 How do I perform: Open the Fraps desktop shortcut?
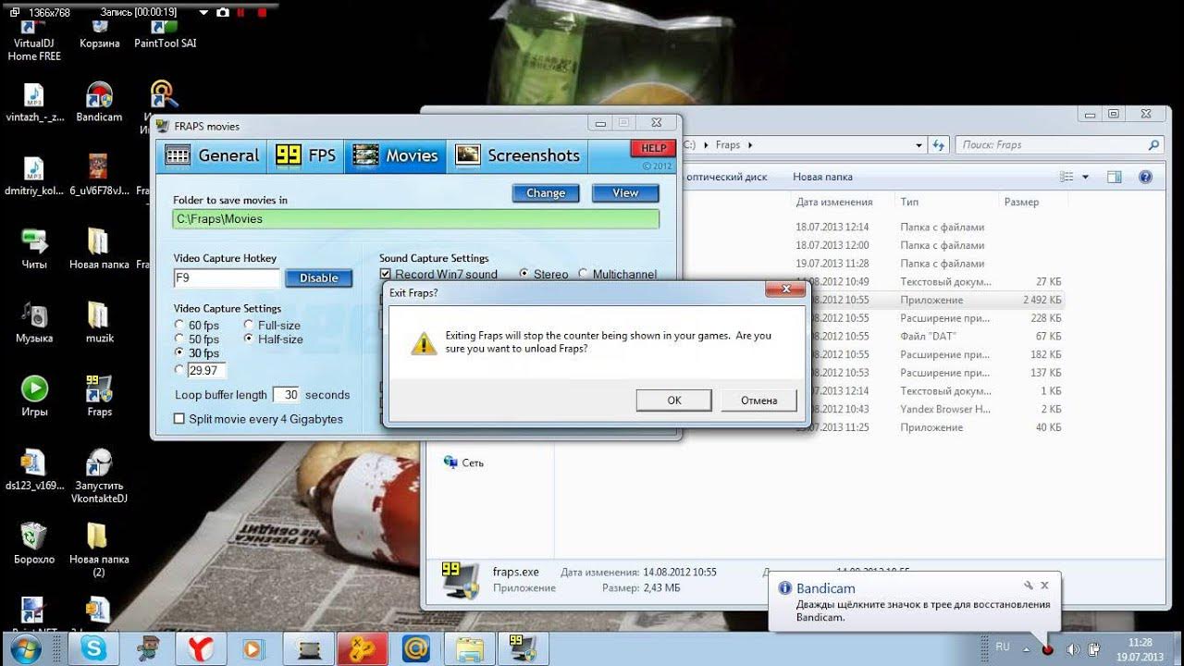click(99, 396)
